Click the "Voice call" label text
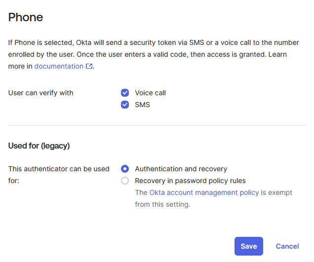 (x=150, y=93)
